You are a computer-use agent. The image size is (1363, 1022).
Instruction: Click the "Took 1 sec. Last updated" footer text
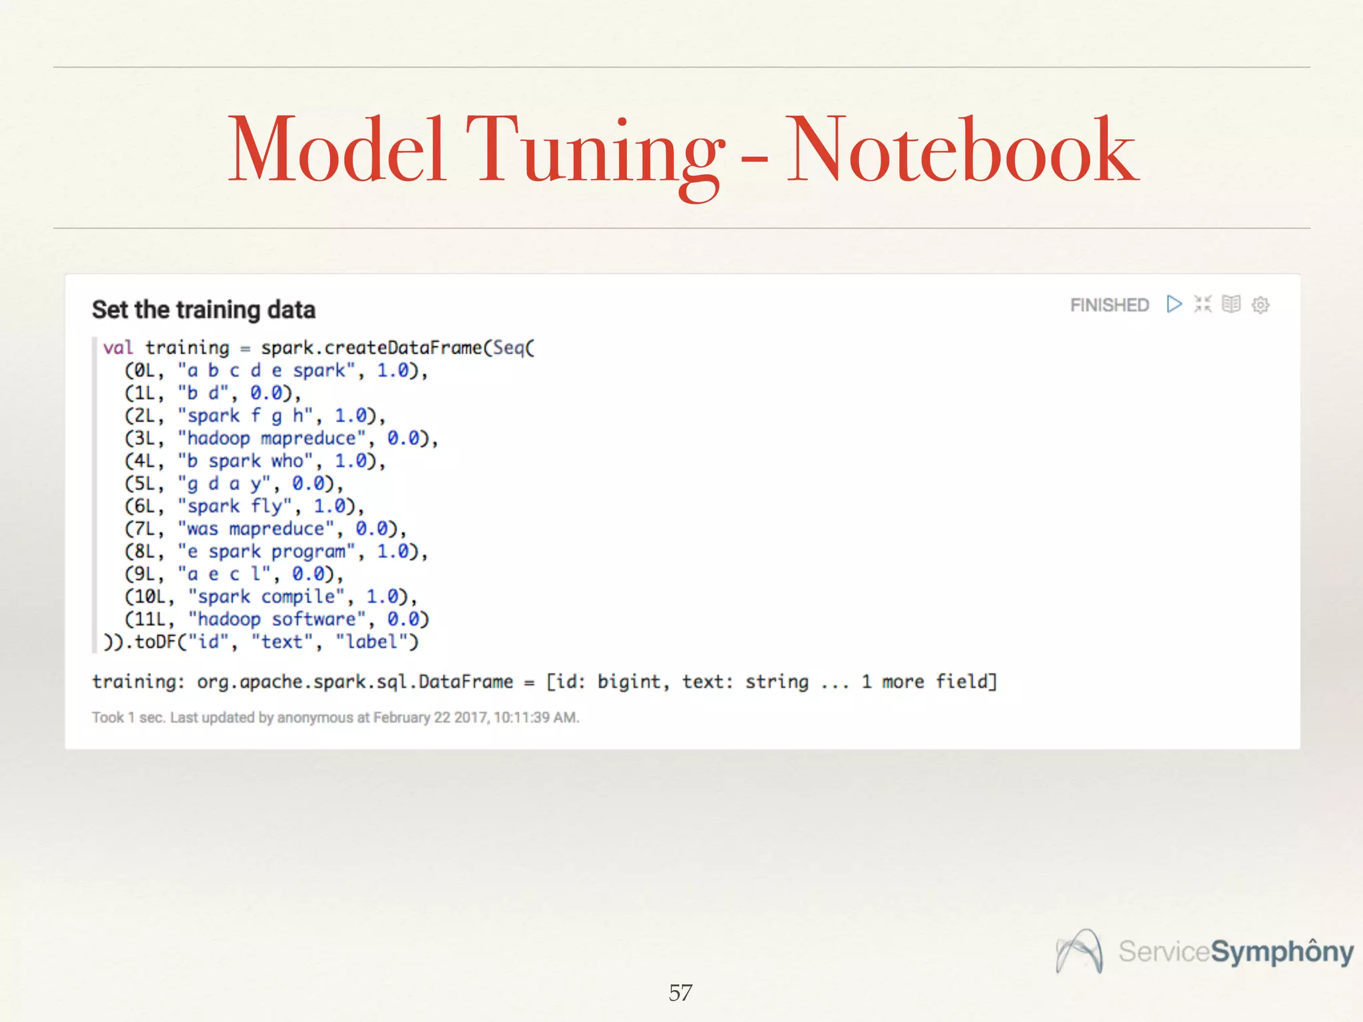point(335,718)
